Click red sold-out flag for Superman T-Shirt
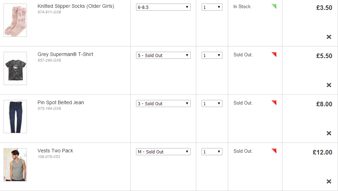 click(x=274, y=54)
